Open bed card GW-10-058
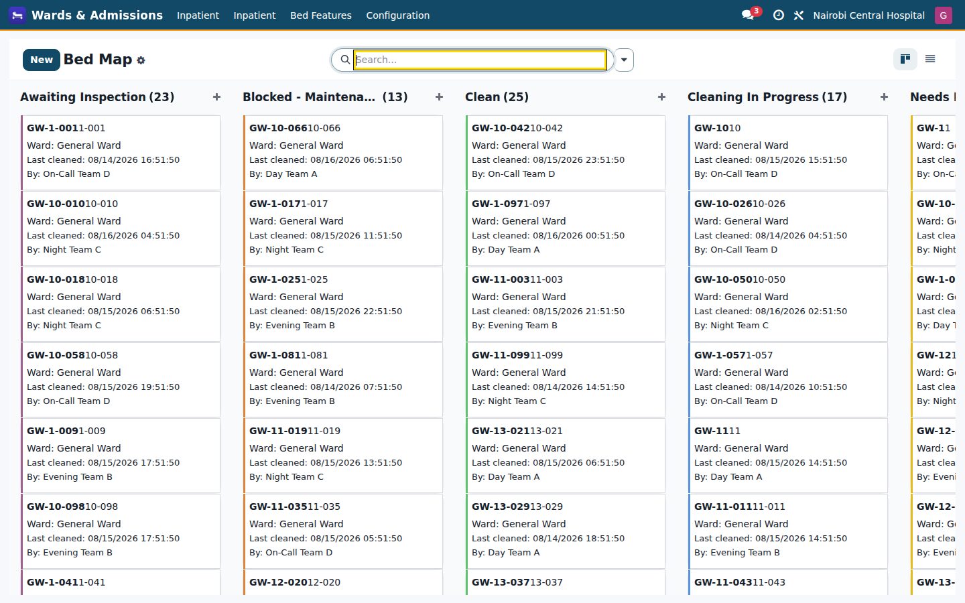Screen dimensions: 965x603 [x=121, y=380]
